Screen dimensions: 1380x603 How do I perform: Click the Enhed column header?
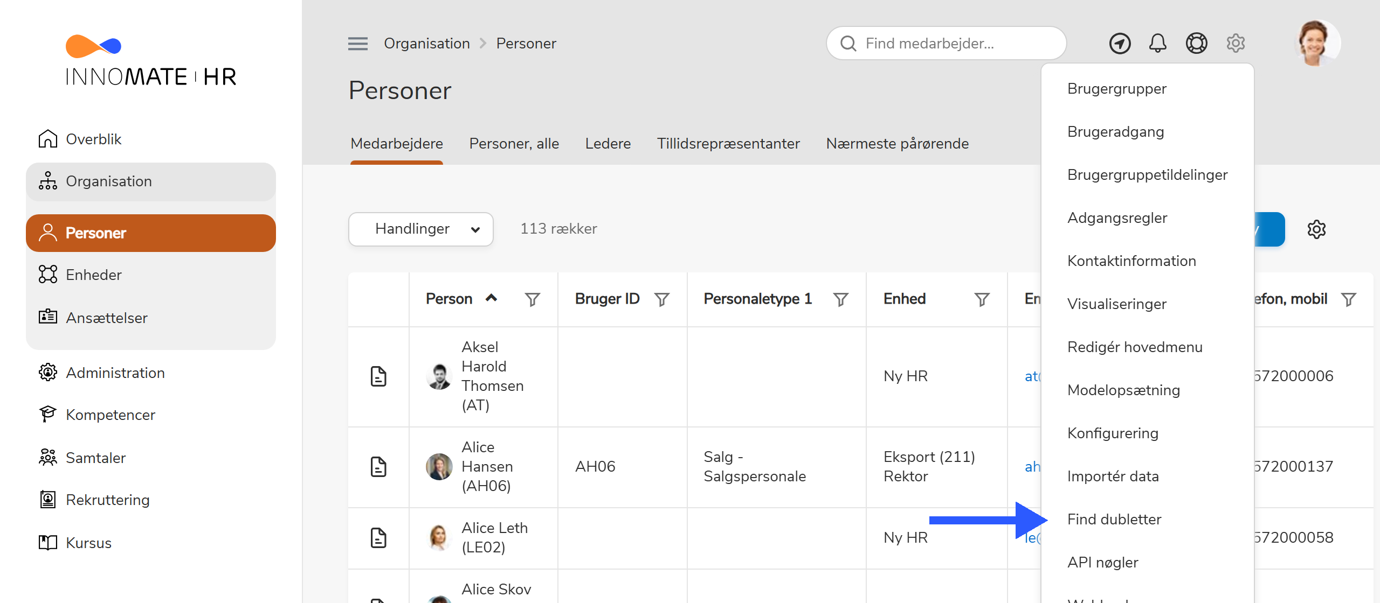tap(905, 299)
